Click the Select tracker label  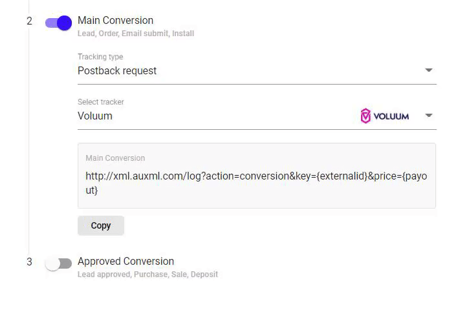(101, 102)
